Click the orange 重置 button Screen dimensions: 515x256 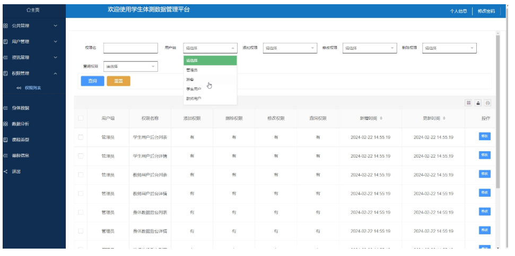click(119, 81)
